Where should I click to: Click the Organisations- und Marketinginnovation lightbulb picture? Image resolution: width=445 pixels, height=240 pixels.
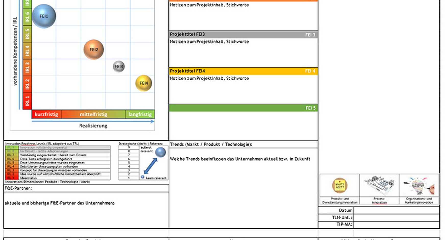click(x=419, y=186)
